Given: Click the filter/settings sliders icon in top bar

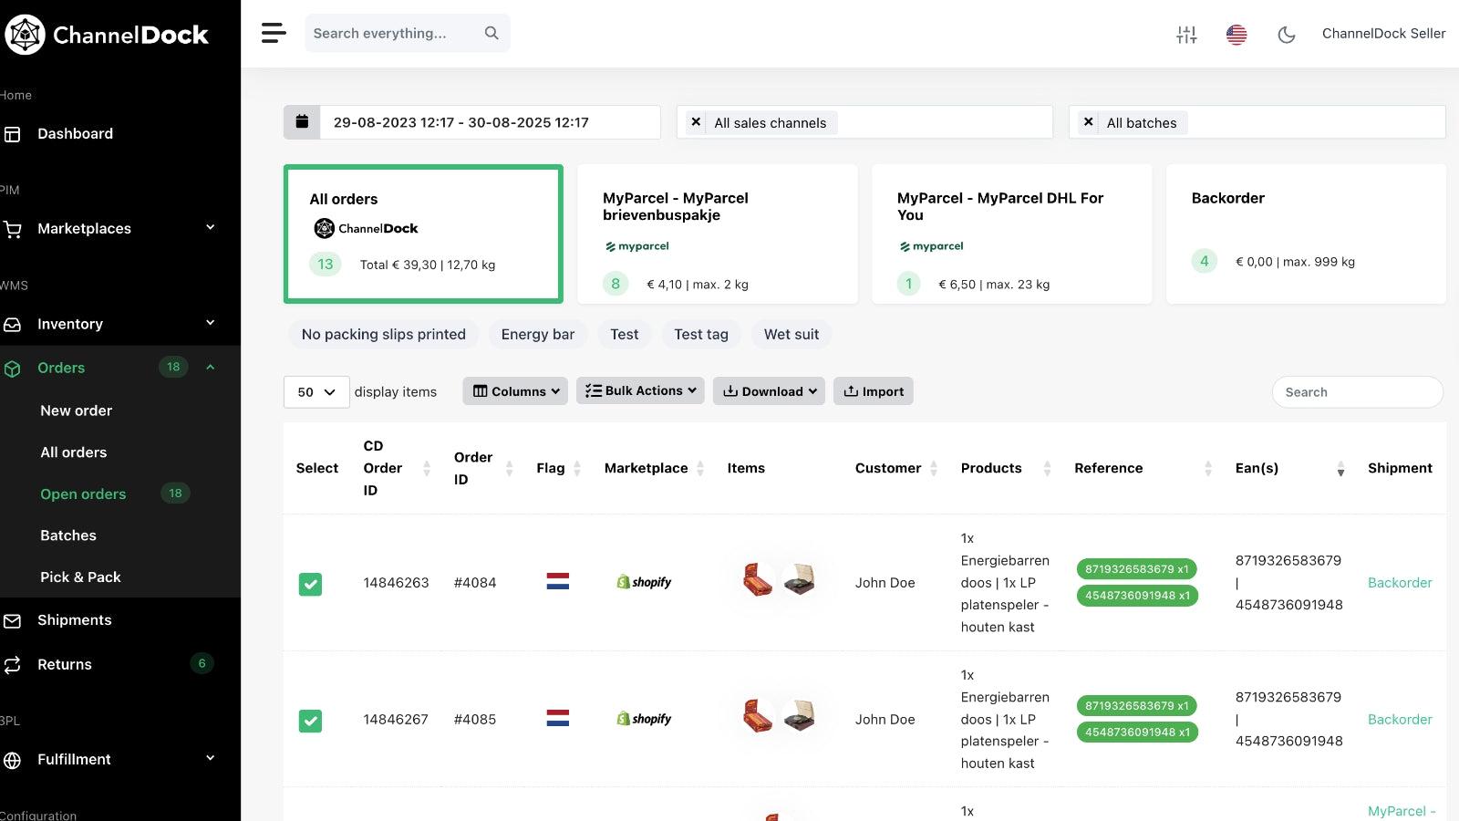Looking at the screenshot, I should click(x=1186, y=34).
